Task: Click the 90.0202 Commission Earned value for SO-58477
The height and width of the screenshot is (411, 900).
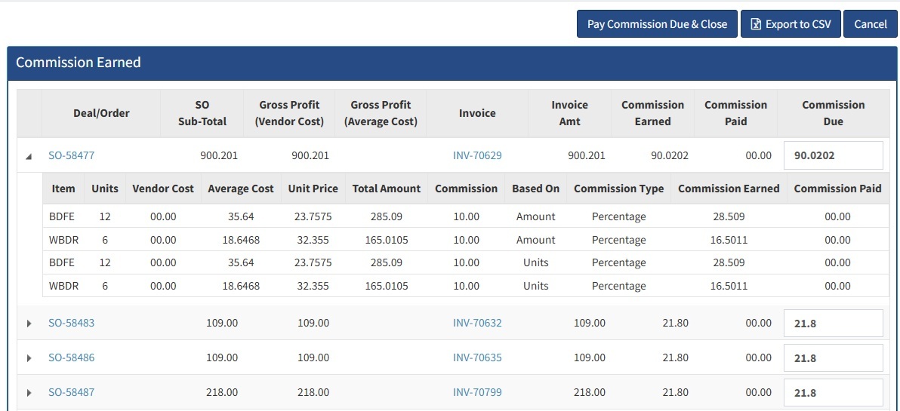Action: pos(670,155)
